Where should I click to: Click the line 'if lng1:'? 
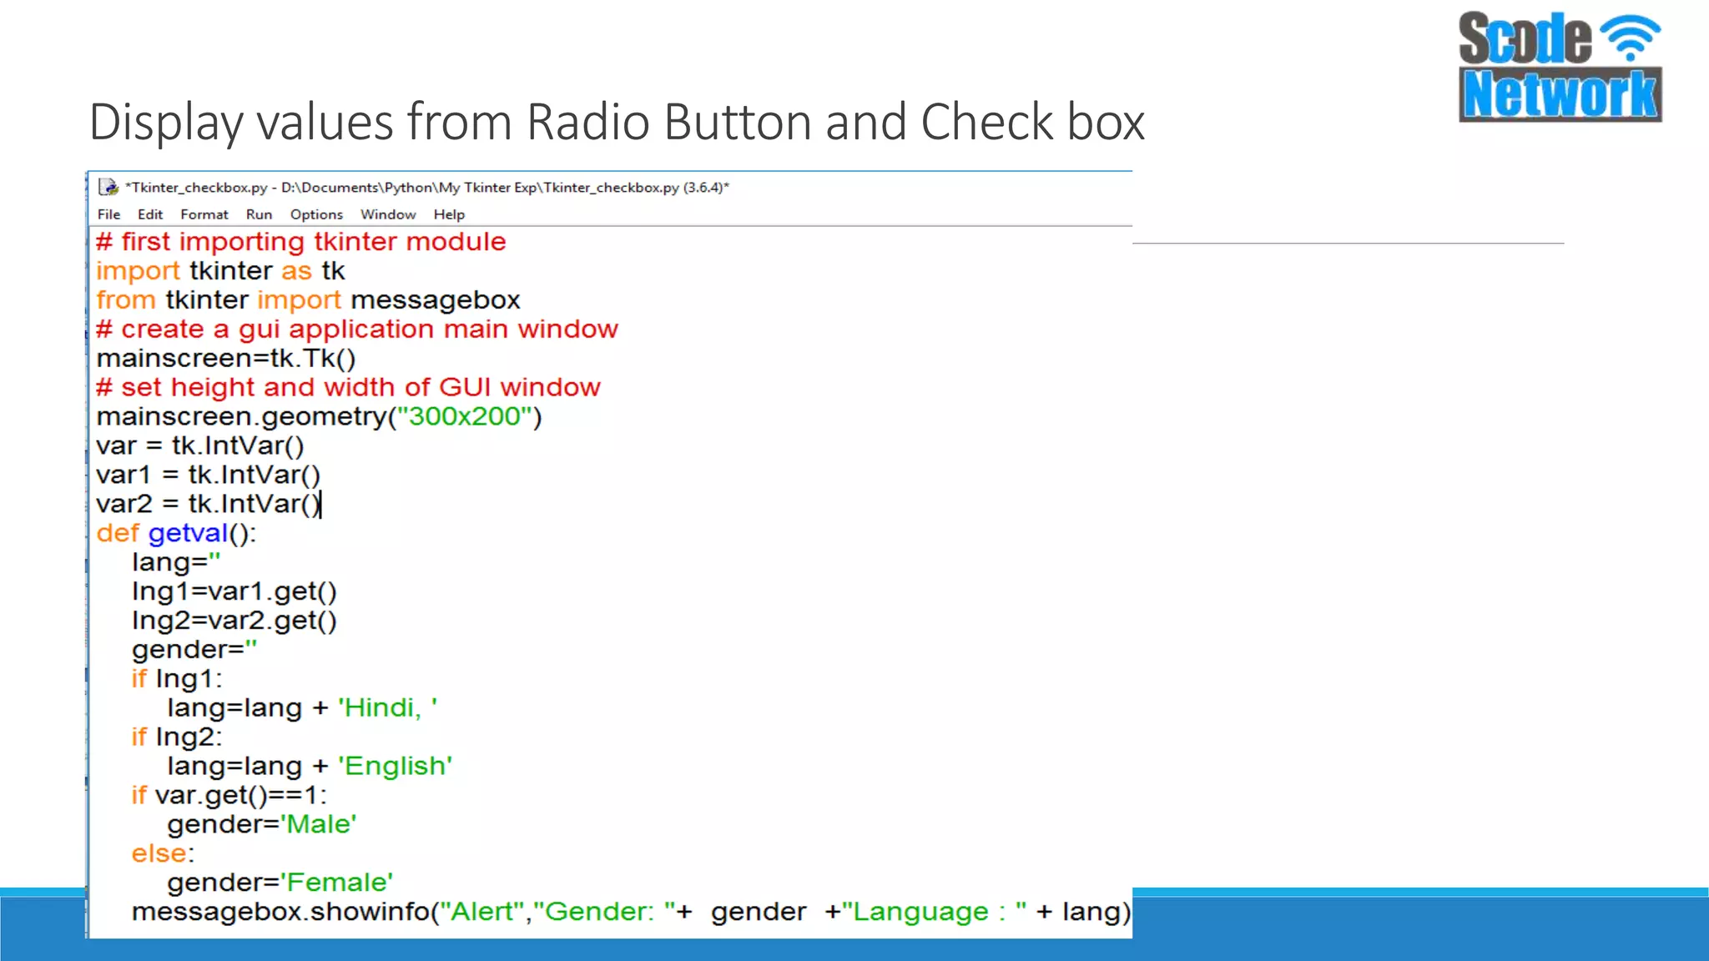tap(177, 679)
